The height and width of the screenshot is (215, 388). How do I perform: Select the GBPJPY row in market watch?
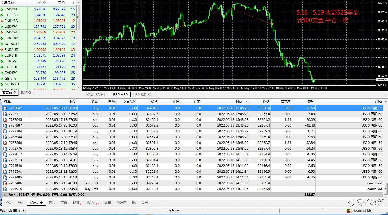click(38, 79)
